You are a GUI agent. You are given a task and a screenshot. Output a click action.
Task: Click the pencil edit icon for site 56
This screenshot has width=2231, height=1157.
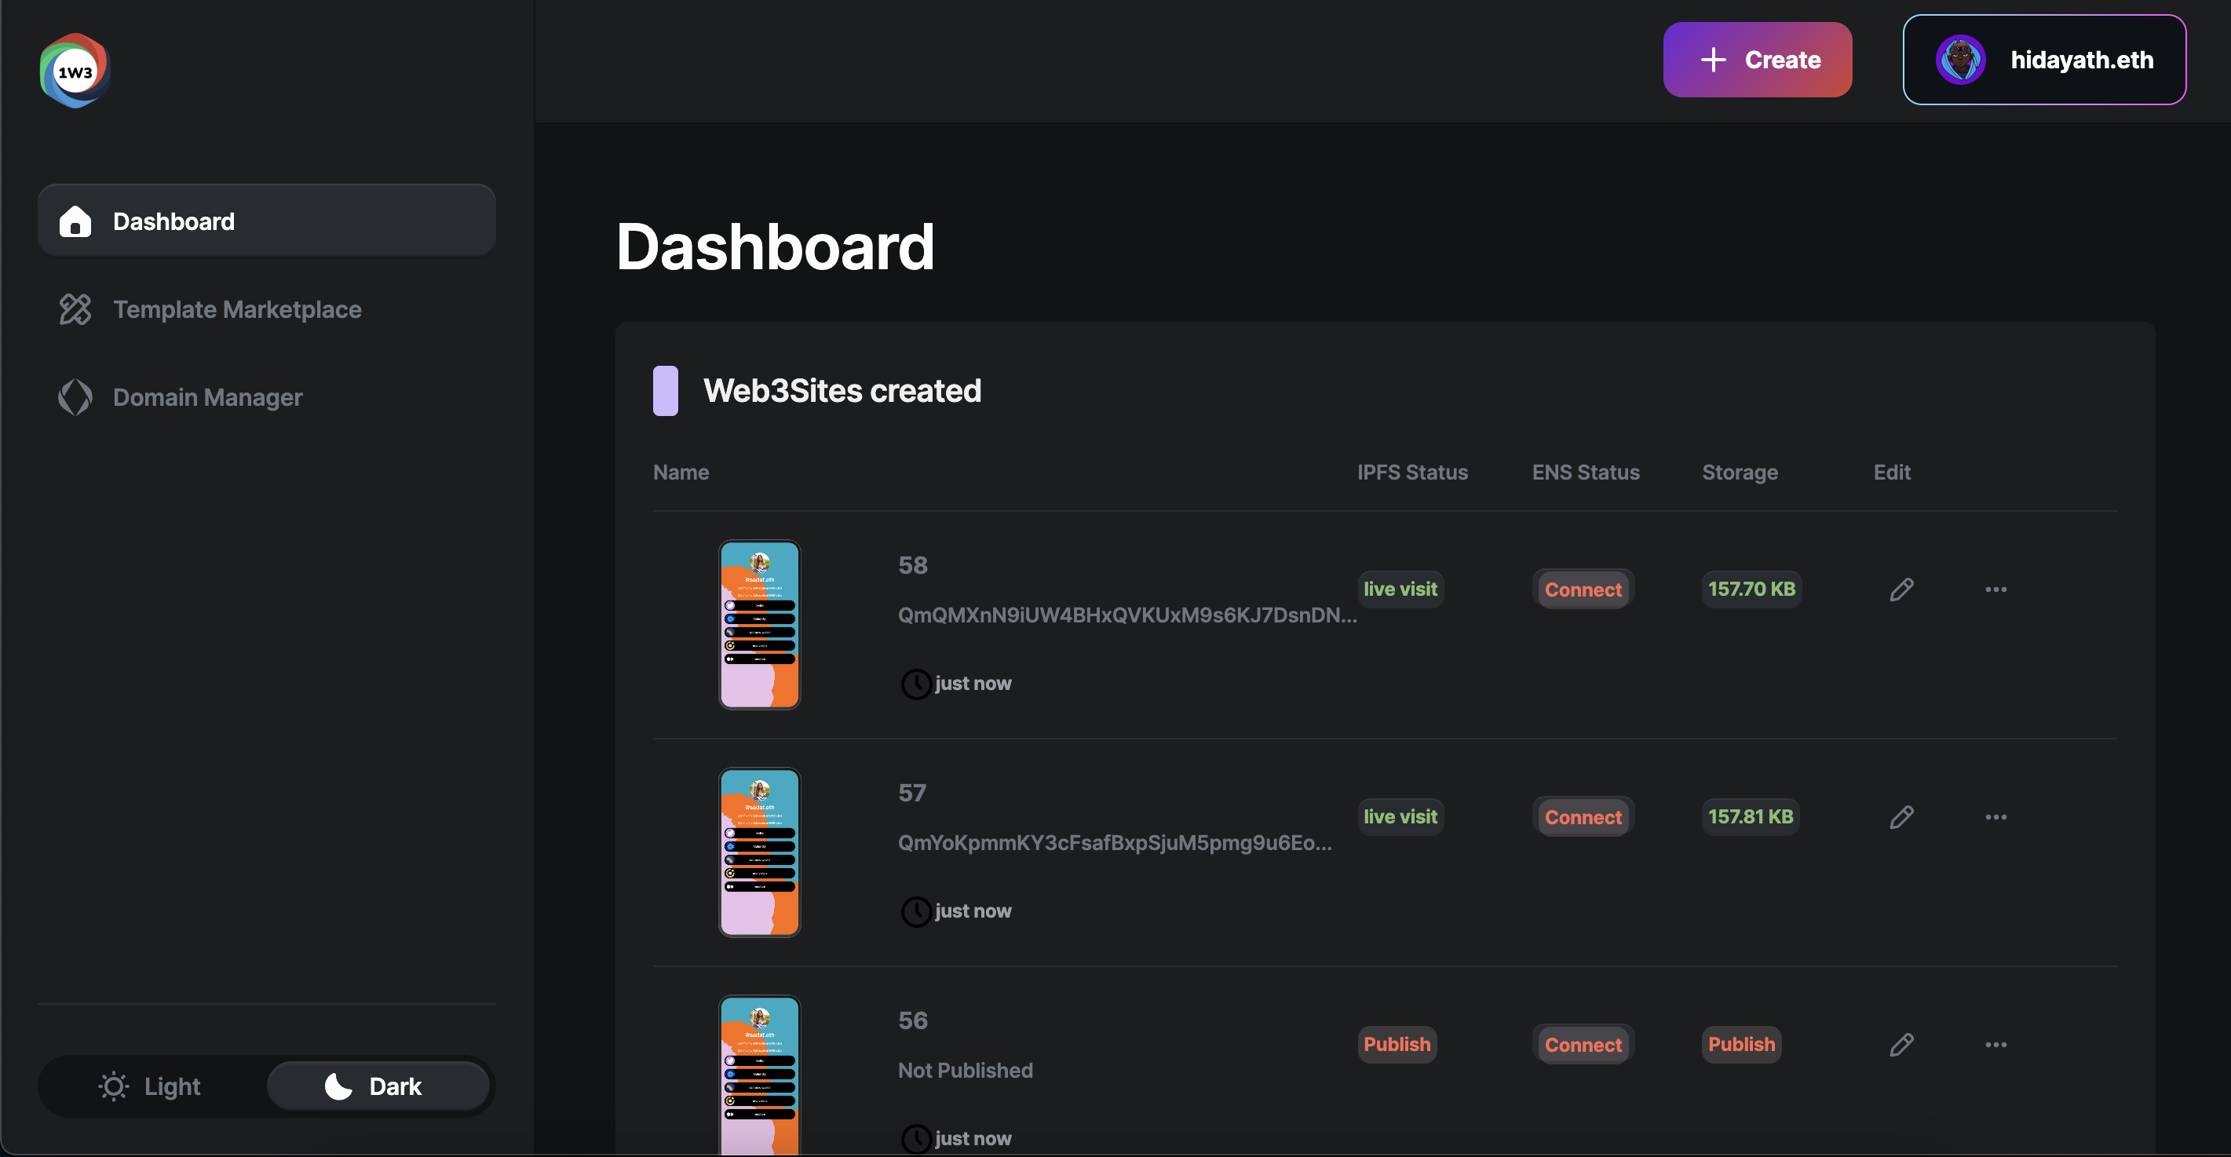1901,1046
